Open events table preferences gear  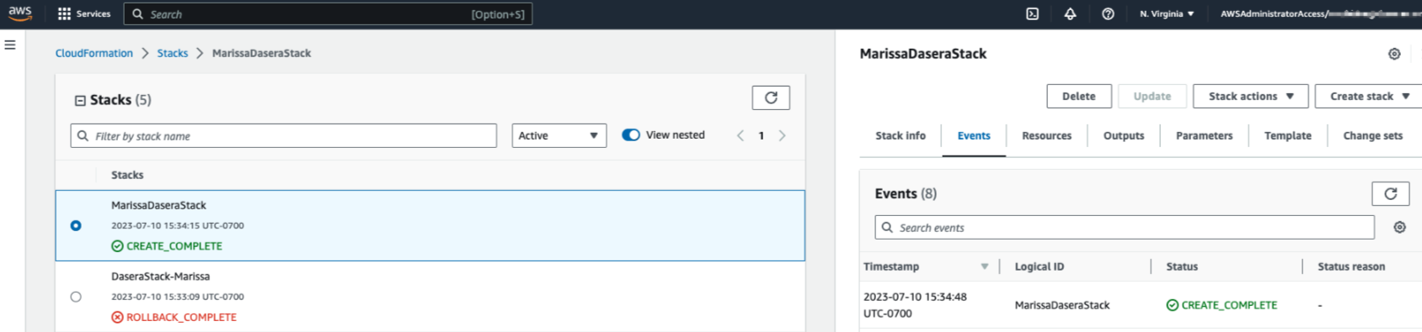1399,228
